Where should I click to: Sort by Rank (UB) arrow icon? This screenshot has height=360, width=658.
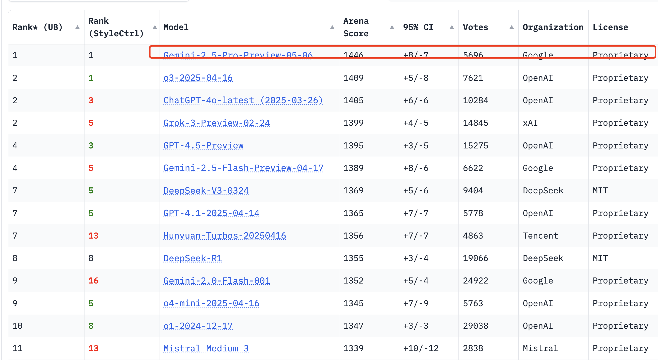[77, 27]
